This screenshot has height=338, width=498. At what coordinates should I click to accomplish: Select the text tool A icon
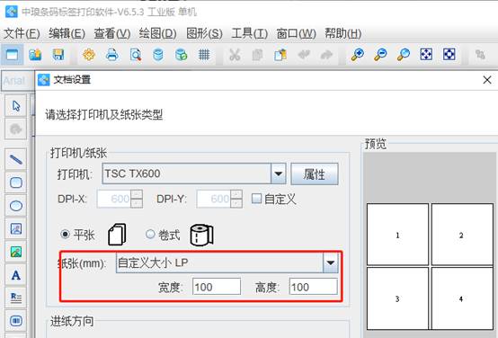pyautogui.click(x=16, y=275)
